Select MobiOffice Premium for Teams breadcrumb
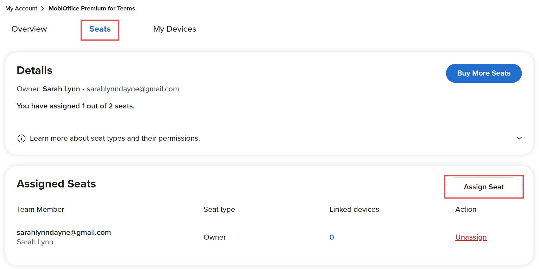 (92, 9)
